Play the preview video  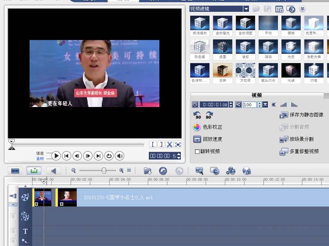pyautogui.click(x=56, y=156)
